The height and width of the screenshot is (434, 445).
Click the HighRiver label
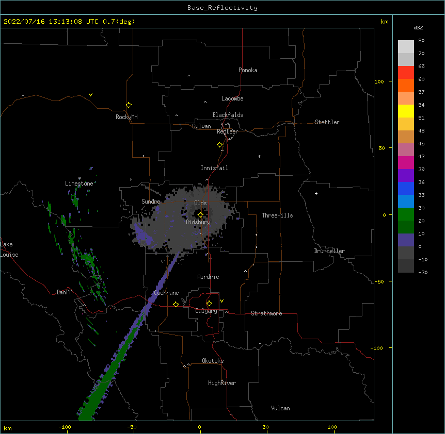222,383
